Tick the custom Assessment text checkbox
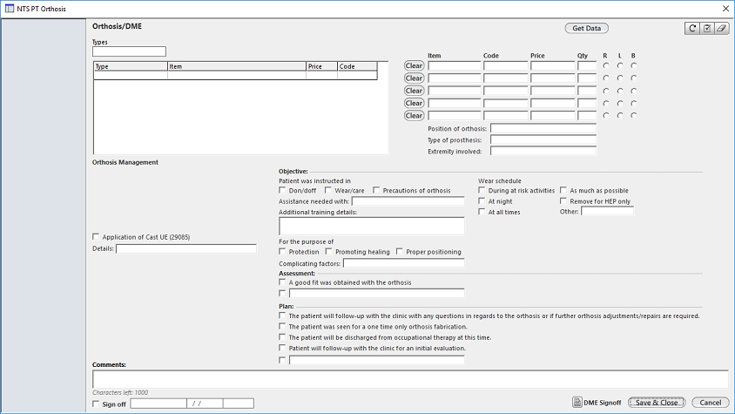 click(x=282, y=293)
